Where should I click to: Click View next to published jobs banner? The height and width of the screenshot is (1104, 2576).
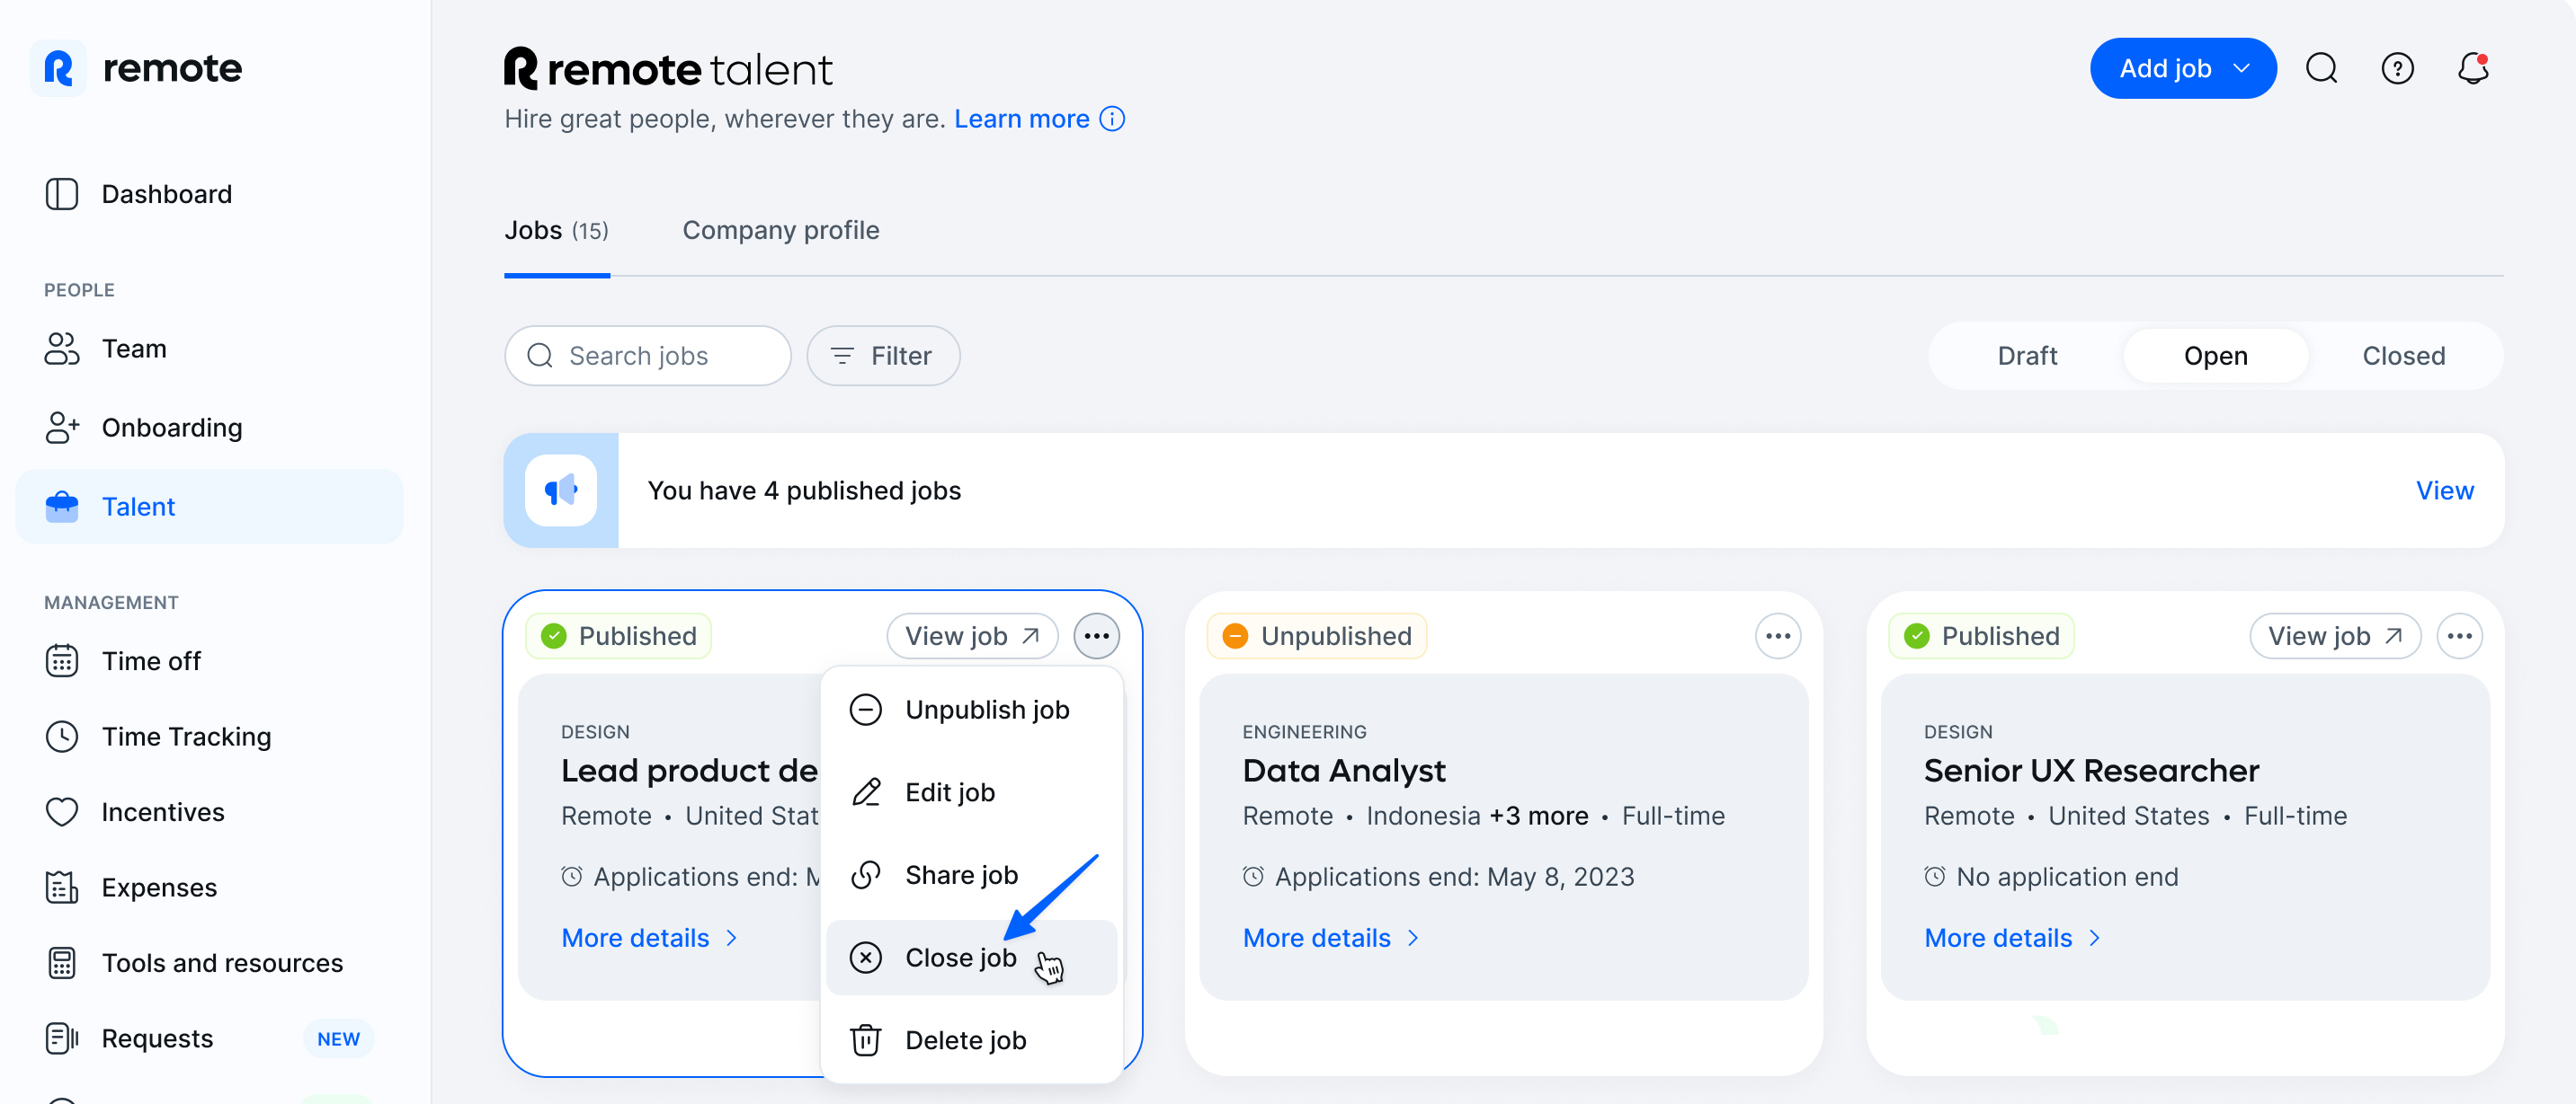(x=2444, y=490)
